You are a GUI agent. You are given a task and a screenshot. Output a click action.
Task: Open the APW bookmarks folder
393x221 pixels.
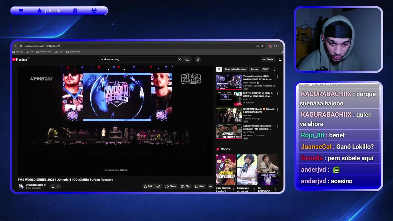[x=30, y=52]
